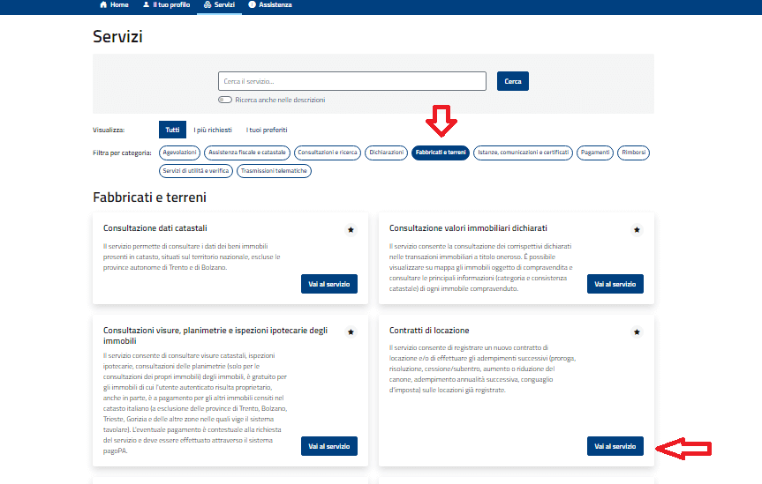Filter by Agevolazioni category
Viewport: 762px width, 484px height.
(179, 153)
